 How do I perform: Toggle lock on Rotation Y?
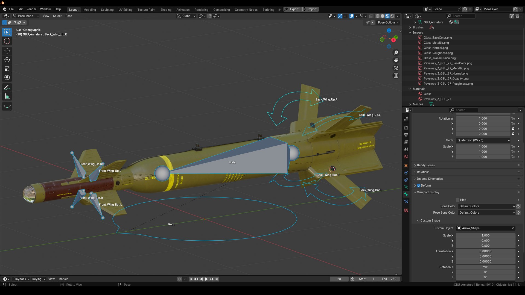click(x=513, y=129)
